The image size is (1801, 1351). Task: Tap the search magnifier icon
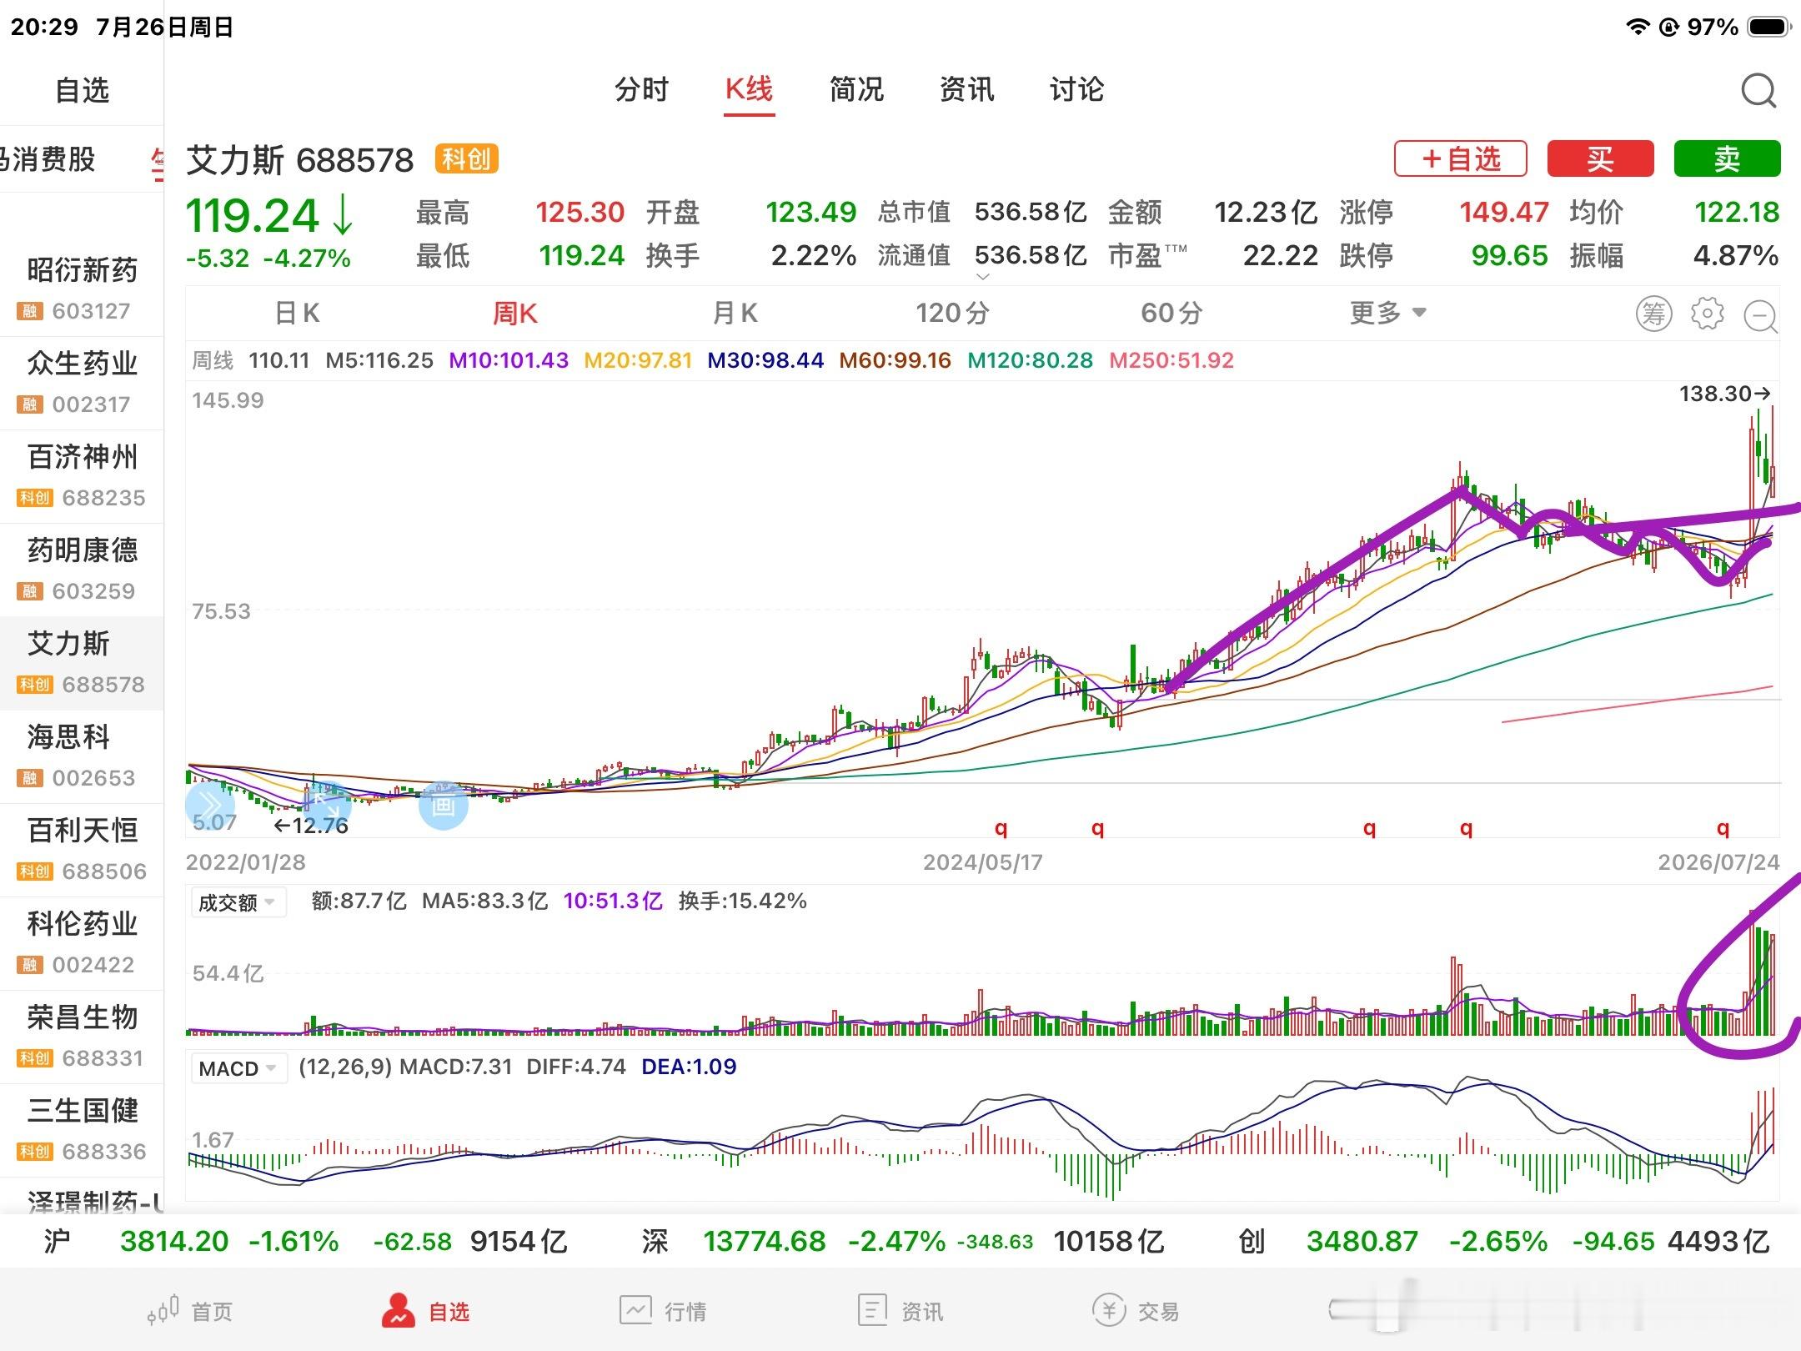pos(1758,90)
